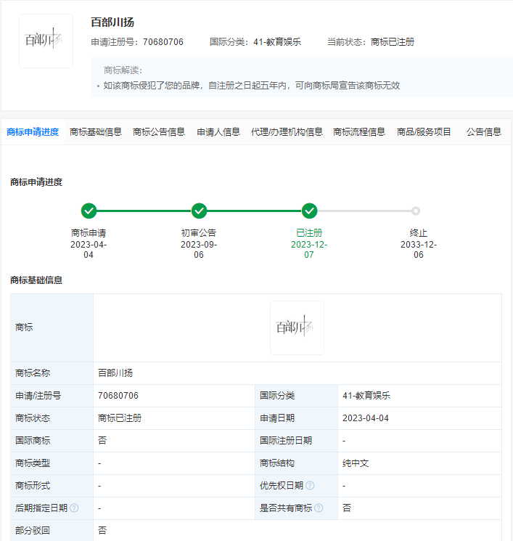Click the 百部川扬 trademark logo at page top
Screen dimensions: 513x541
click(46, 41)
